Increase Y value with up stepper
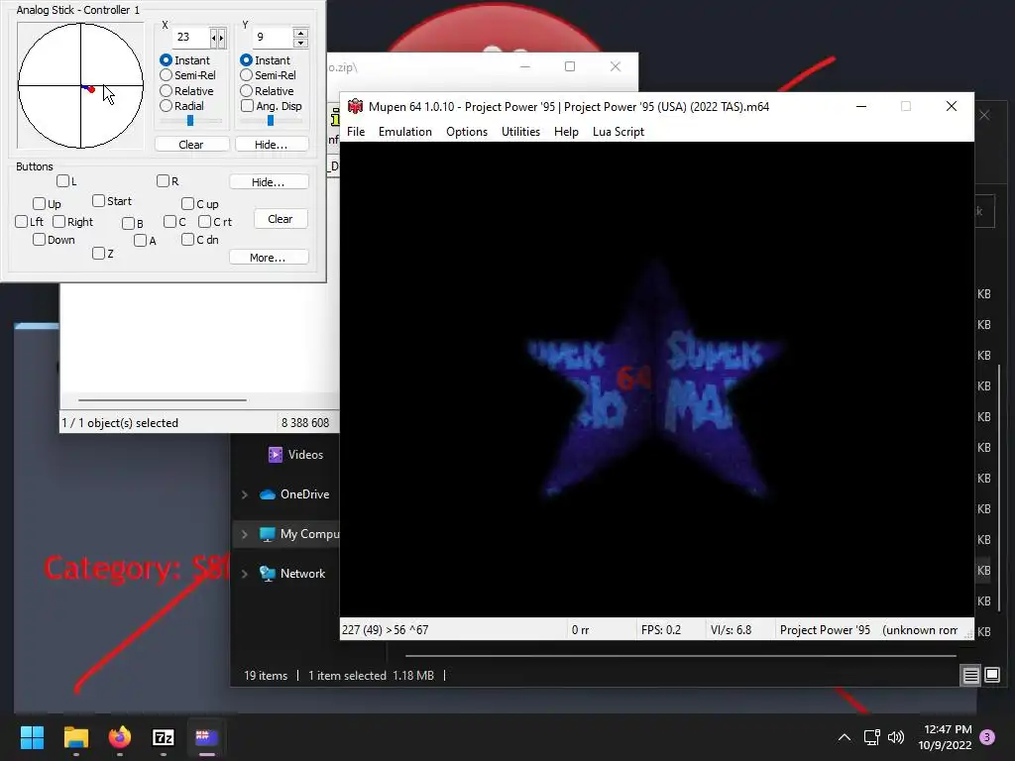The width and height of the screenshot is (1015, 761). 300,33
